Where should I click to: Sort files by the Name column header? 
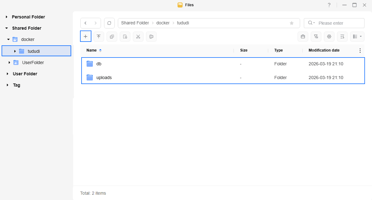click(x=92, y=50)
